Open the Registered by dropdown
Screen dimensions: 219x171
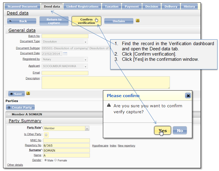[65, 59]
